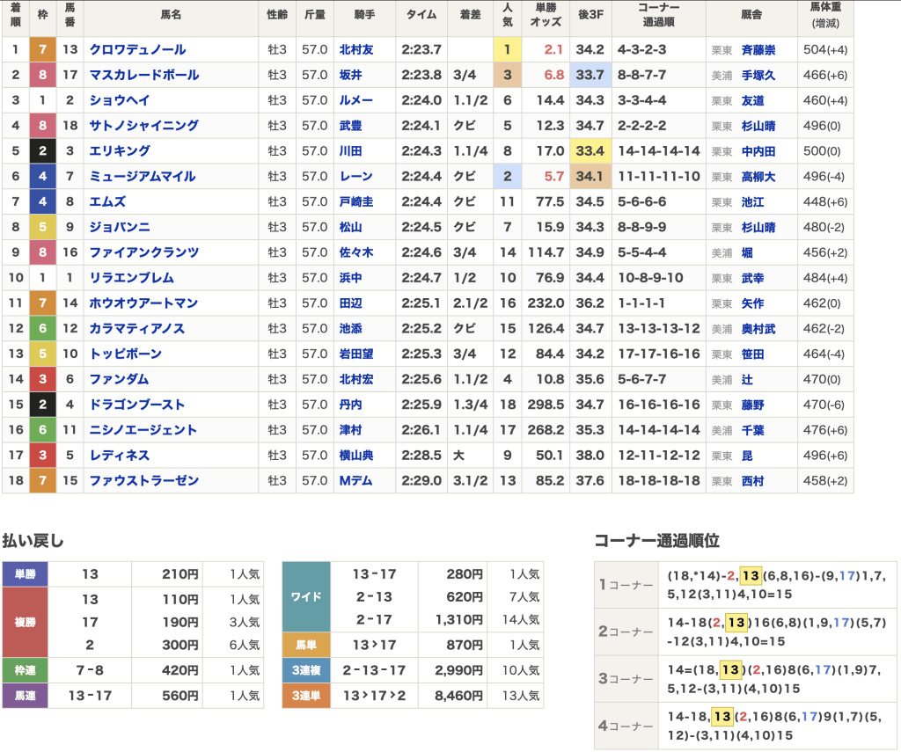
Task: Open ドラゴンブースト horse link
Action: coord(136,405)
